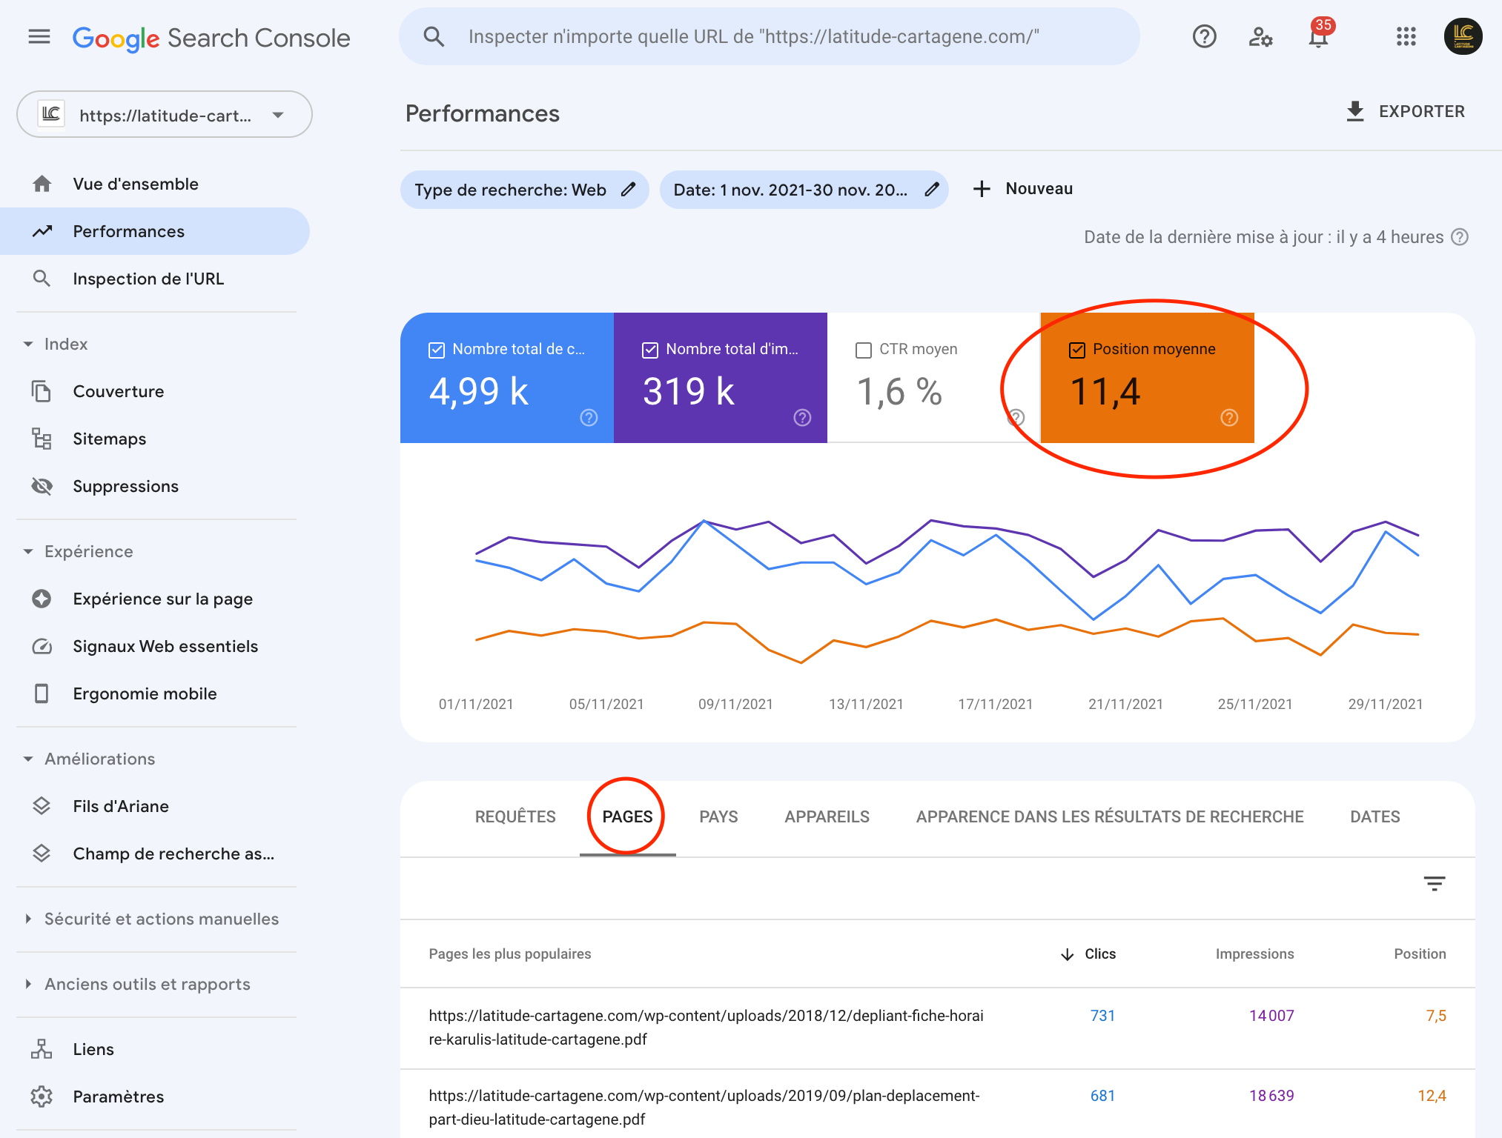Uncheck the Position moyenne checkbox
The height and width of the screenshot is (1138, 1502).
[x=1077, y=350]
